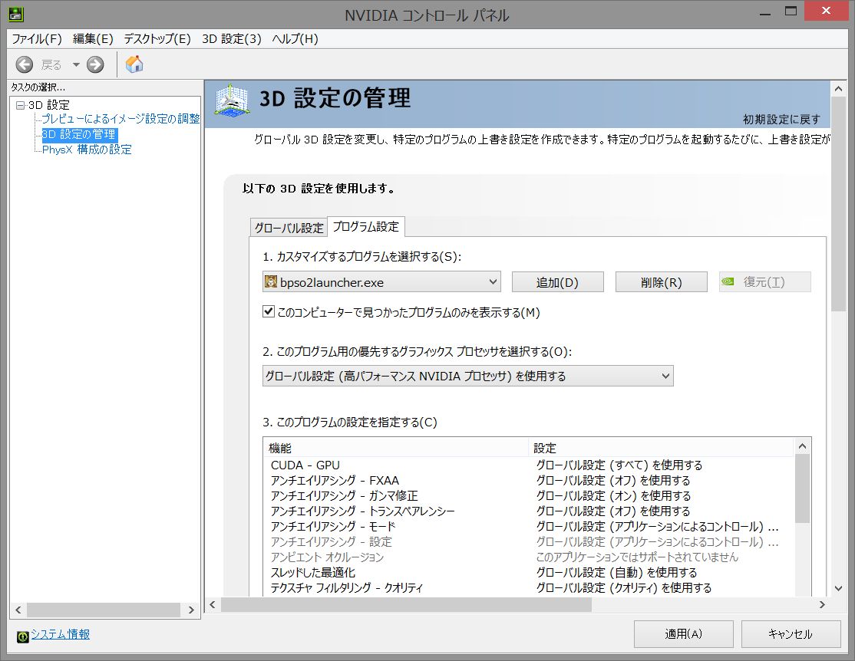The height and width of the screenshot is (661, 855).
Task: Select プレビューによるイメージ設定の調整 tree item
Action: (121, 119)
